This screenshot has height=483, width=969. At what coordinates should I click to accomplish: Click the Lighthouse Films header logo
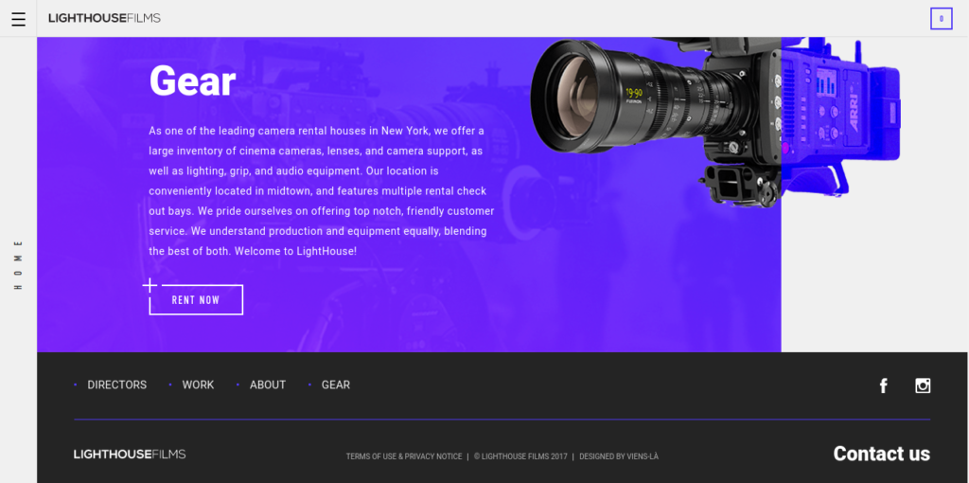coord(104,19)
